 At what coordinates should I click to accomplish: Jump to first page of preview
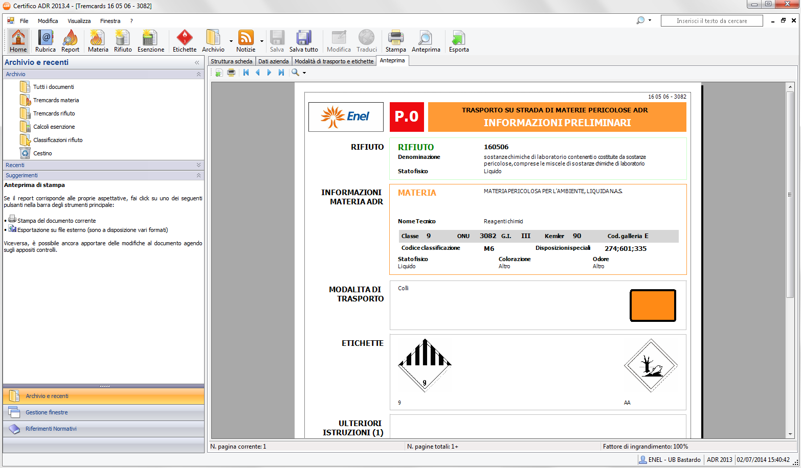click(x=246, y=73)
